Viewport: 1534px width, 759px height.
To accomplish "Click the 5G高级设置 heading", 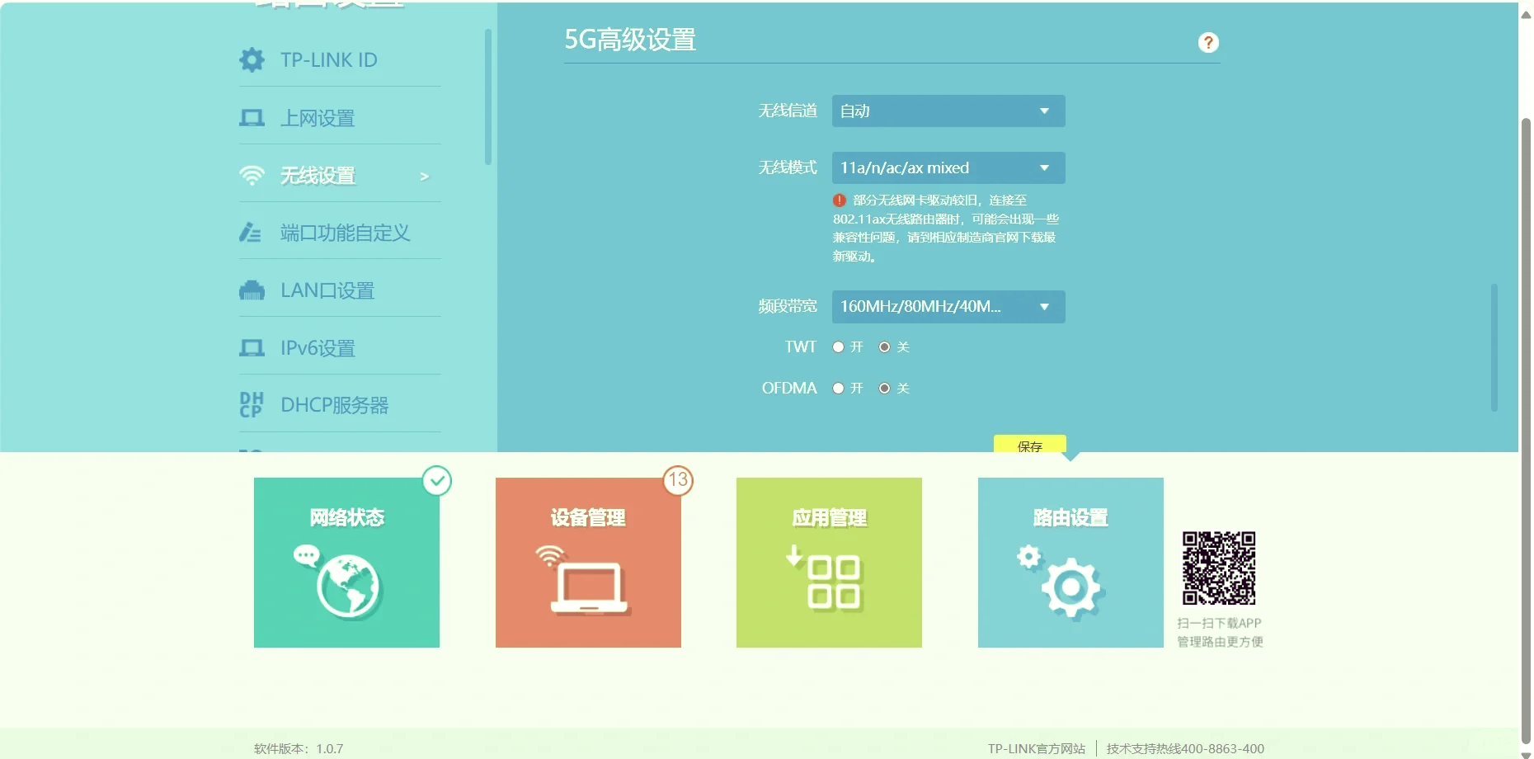I will (630, 40).
